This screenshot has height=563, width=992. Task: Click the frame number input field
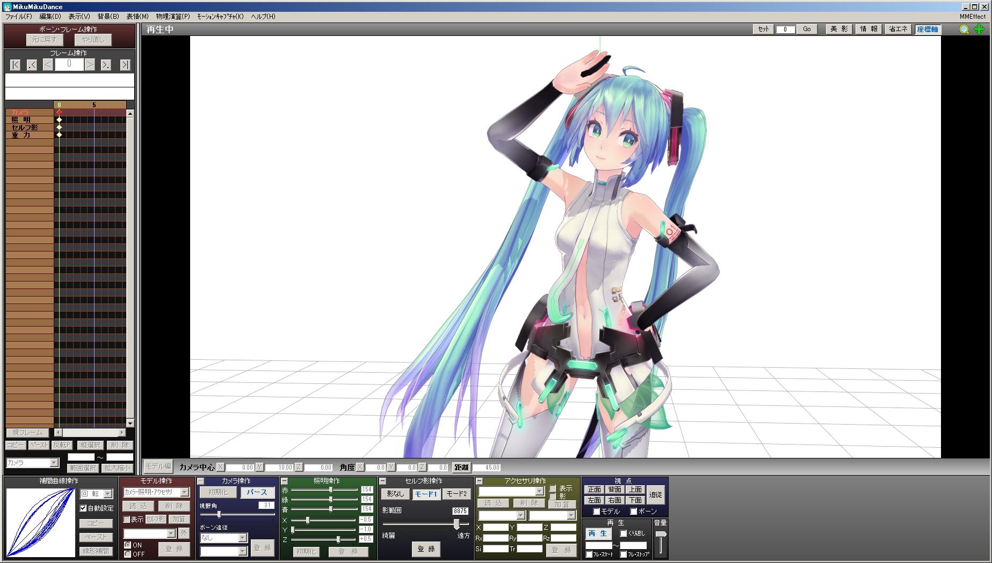(x=69, y=64)
